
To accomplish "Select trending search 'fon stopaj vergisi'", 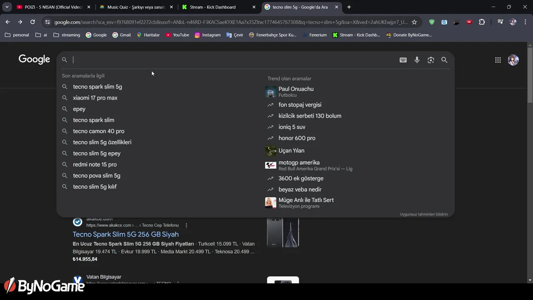I will (300, 105).
